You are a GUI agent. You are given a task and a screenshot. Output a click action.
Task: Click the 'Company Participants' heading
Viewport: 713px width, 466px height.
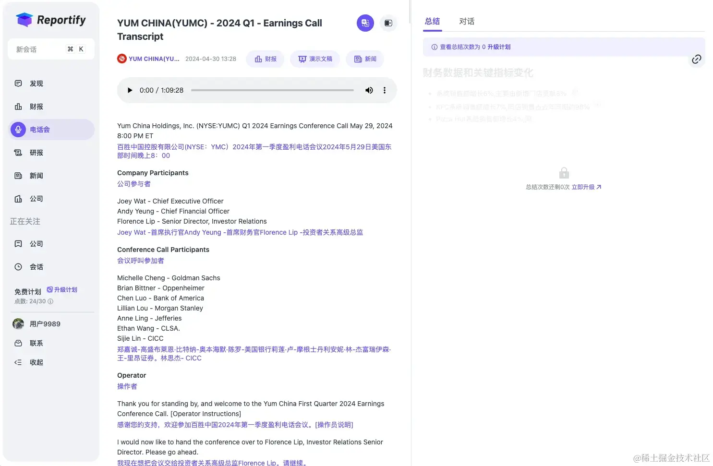pyautogui.click(x=153, y=173)
